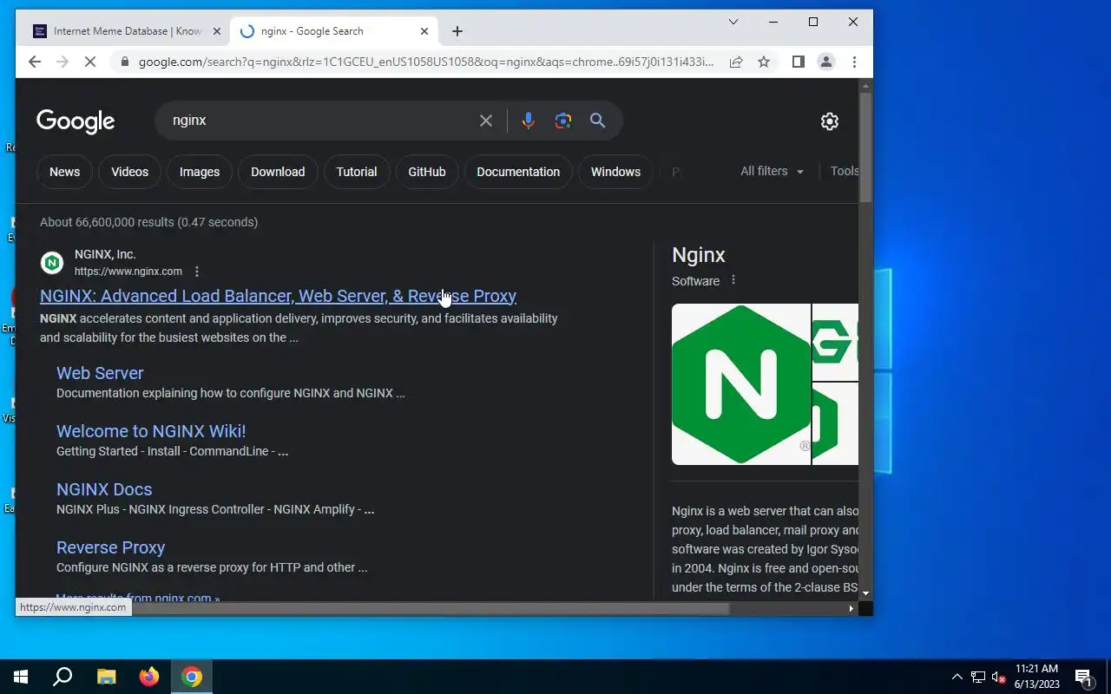Click the muted volume tray icon

(999, 677)
